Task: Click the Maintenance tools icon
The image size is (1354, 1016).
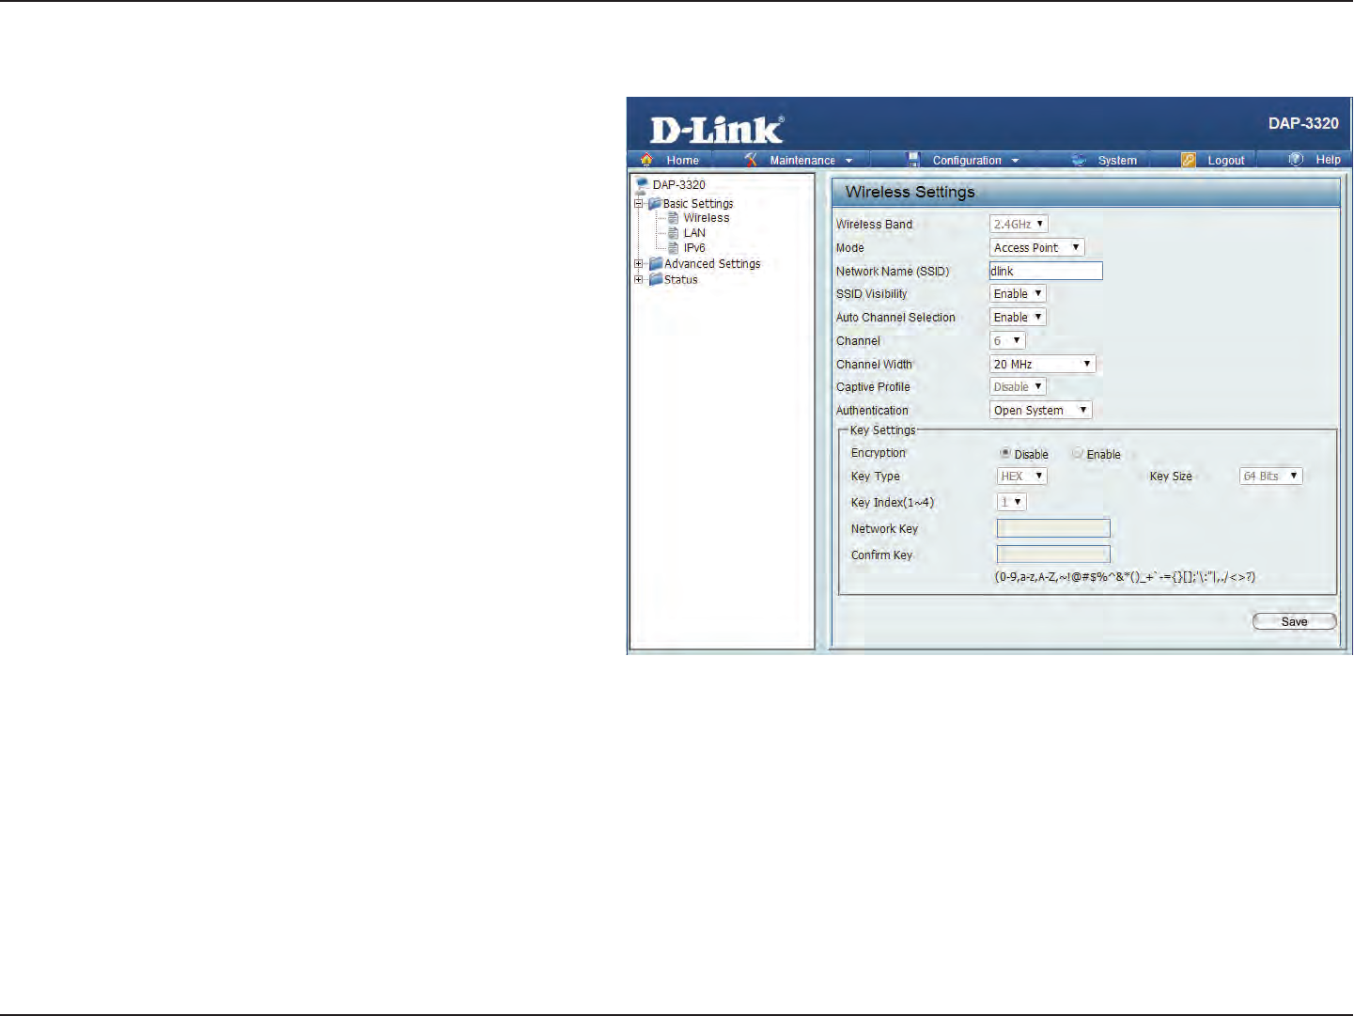Action: coord(751,160)
